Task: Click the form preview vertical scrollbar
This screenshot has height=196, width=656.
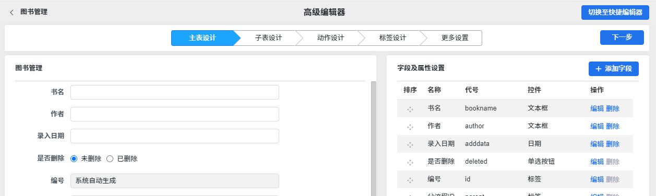Action: coord(373,138)
